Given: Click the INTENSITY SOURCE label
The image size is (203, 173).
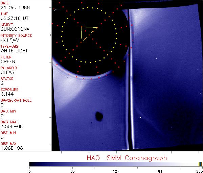Looking at the screenshot, I should point(16,35).
